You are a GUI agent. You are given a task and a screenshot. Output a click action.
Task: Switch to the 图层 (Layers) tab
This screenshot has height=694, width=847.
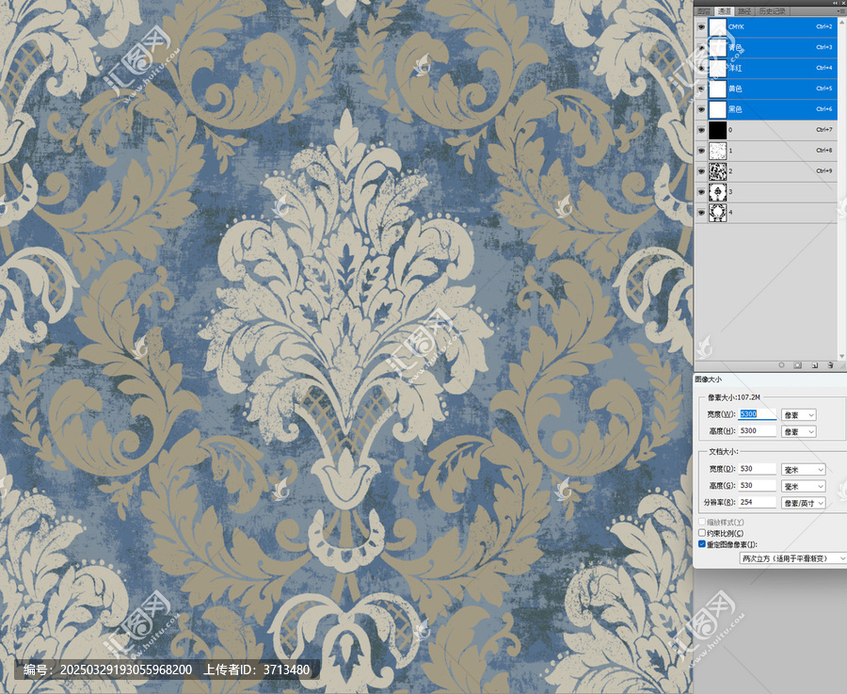[x=703, y=11]
